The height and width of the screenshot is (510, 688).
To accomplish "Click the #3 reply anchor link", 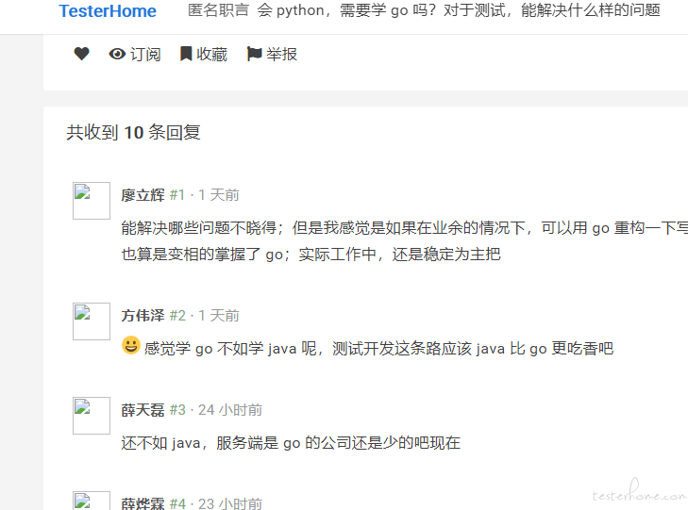I will tap(177, 410).
